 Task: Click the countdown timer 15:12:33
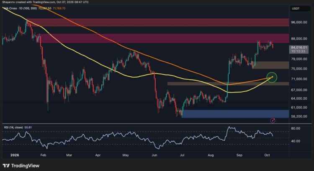tap(299, 51)
